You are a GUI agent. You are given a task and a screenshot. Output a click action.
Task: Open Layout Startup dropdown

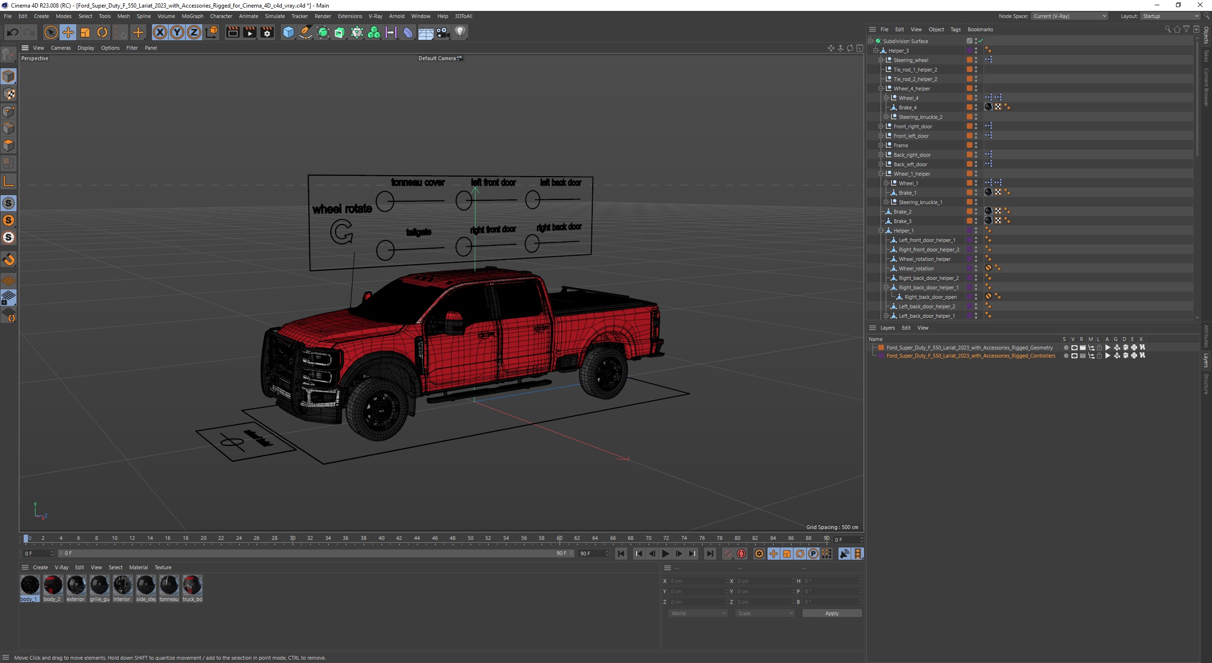pos(1170,16)
